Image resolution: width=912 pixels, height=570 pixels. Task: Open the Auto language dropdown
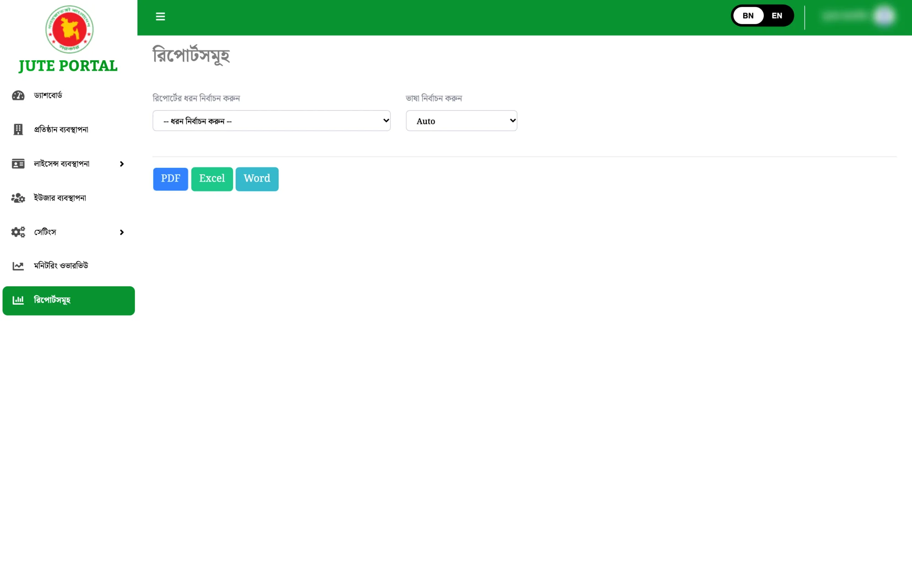pos(461,121)
